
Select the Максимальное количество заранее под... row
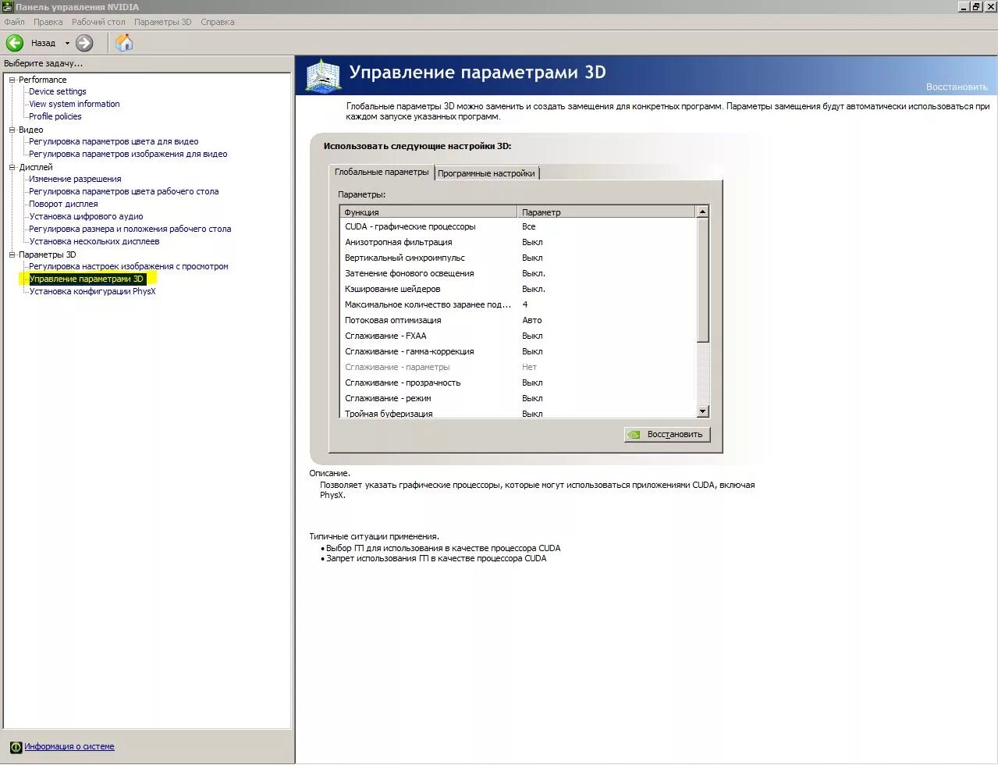pos(518,304)
